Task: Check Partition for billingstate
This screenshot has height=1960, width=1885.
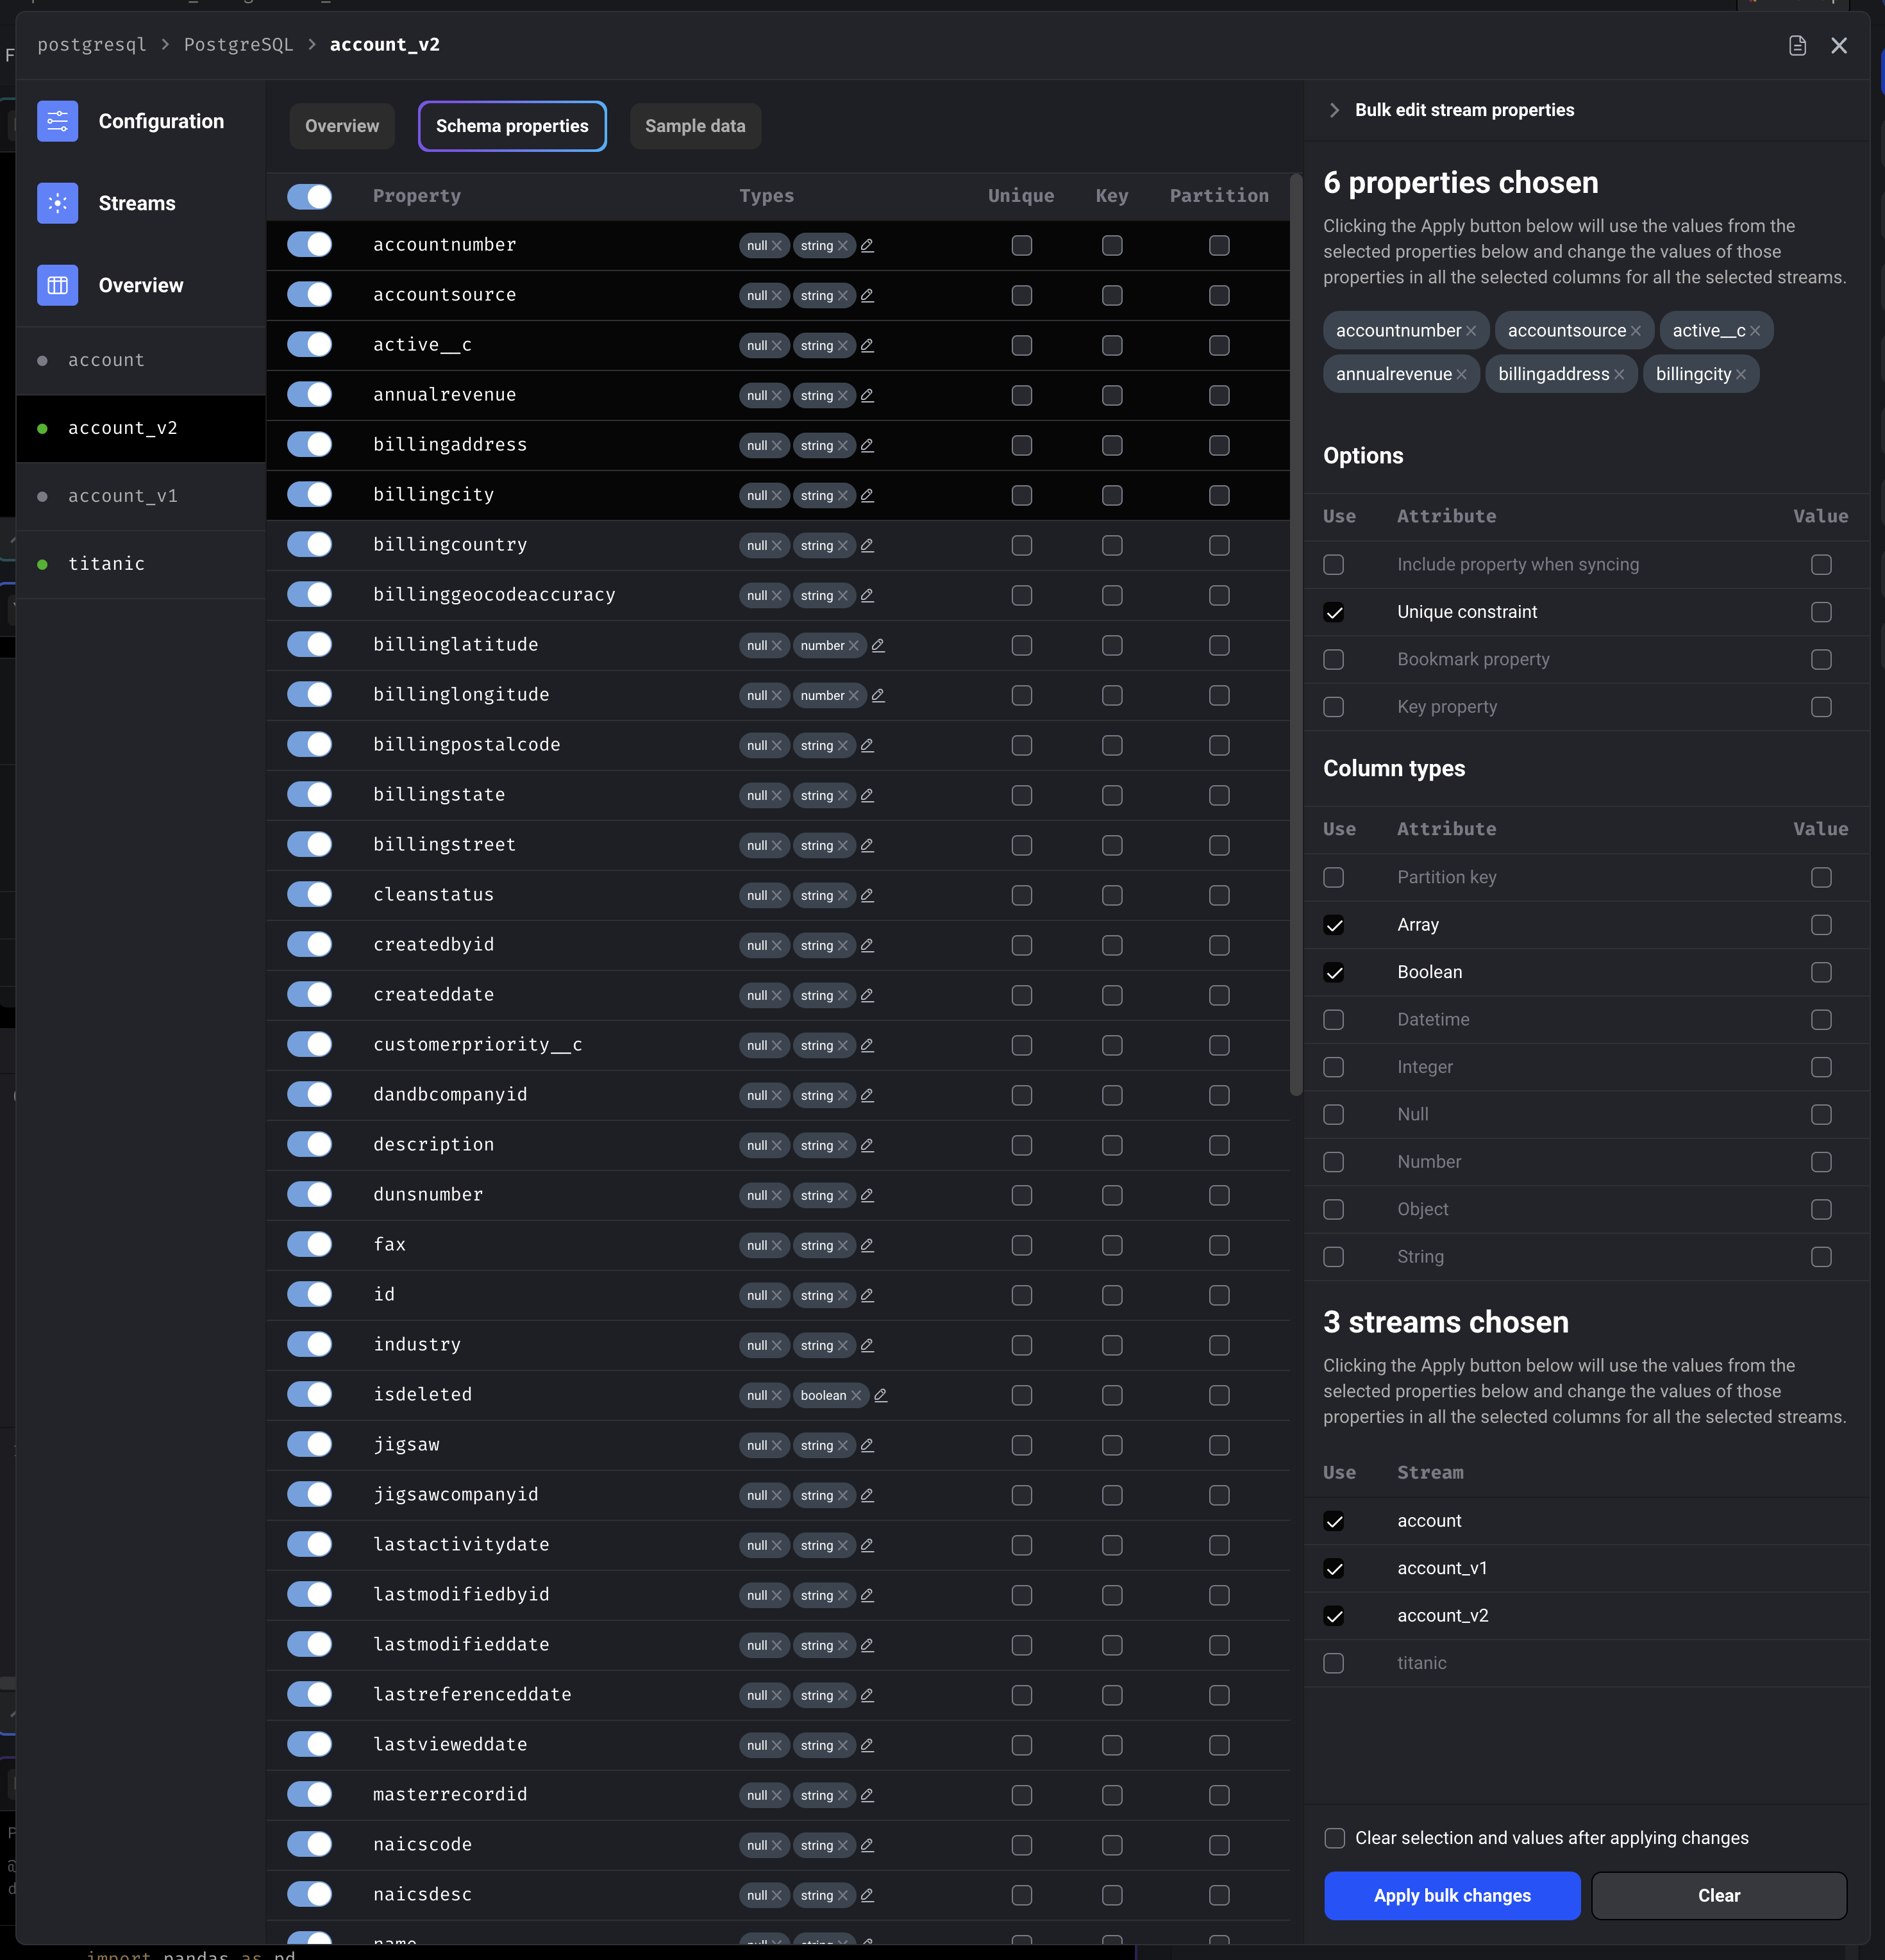Action: click(x=1219, y=796)
